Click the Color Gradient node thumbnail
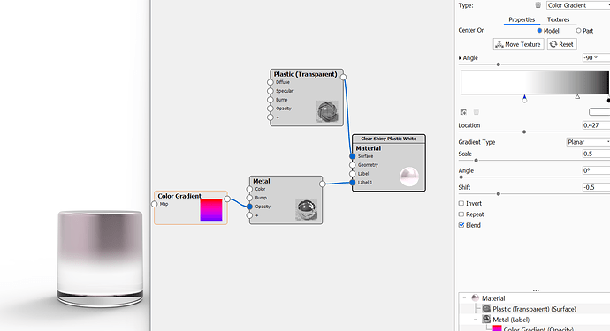This screenshot has height=331, width=610. (x=211, y=210)
